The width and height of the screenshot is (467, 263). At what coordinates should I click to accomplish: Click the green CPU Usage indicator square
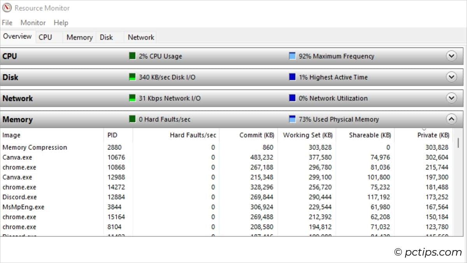click(132, 56)
